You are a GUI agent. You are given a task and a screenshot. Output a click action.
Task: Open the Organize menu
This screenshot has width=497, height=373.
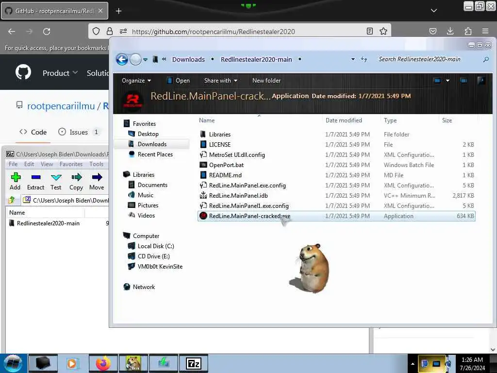(x=136, y=81)
